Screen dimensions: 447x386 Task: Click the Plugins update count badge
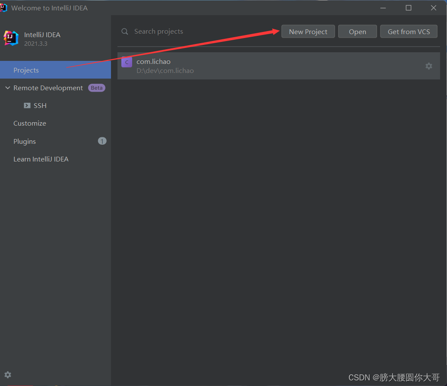[x=102, y=141]
